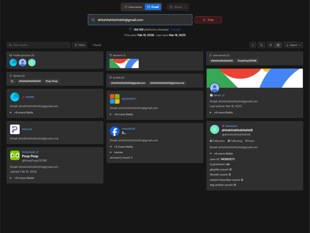Select the S... name tag
Viewport: 310px width, 233px height.
click(x=12, y=81)
